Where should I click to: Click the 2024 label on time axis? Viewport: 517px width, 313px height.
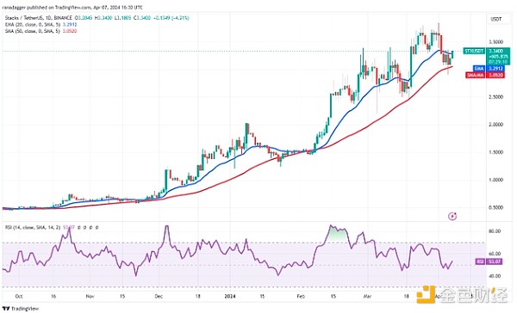pos(230,296)
